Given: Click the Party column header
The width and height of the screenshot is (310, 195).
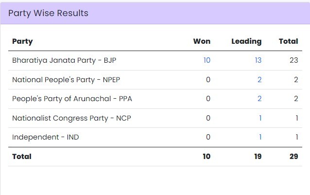Looking at the screenshot, I should pos(22,41).
